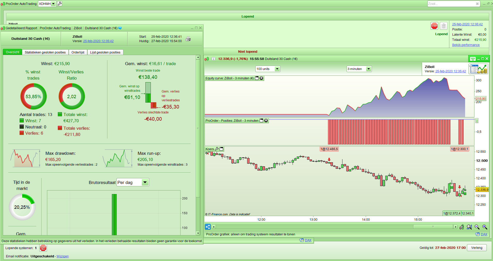Detach the ProOrder Posities panel
This screenshot has width=493, height=261.
pos(261,120)
